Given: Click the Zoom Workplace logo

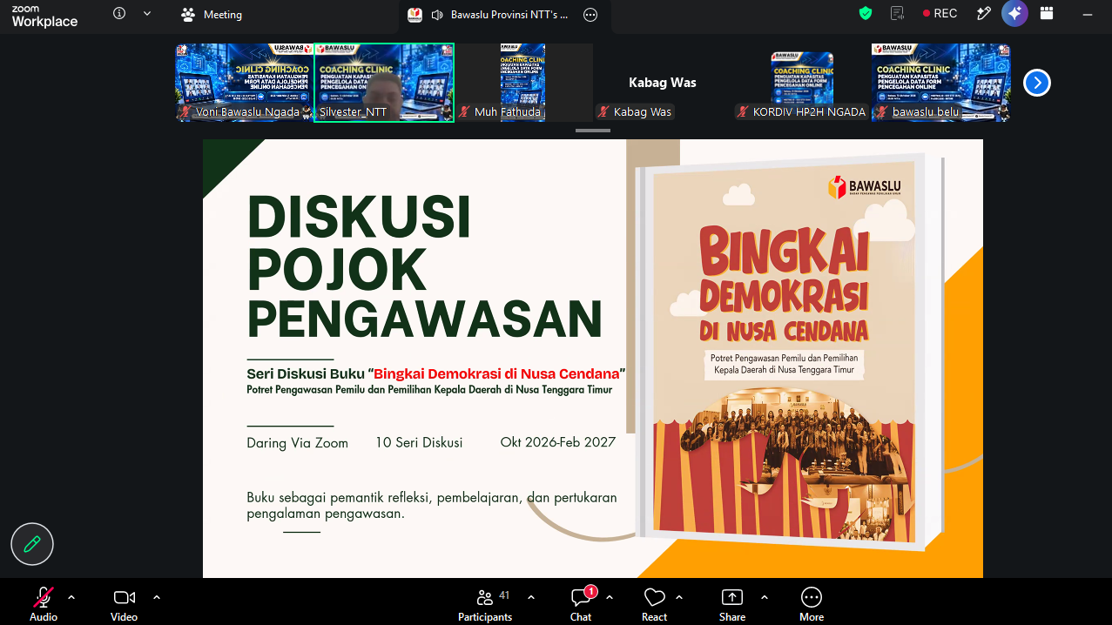Looking at the screenshot, I should tap(44, 16).
